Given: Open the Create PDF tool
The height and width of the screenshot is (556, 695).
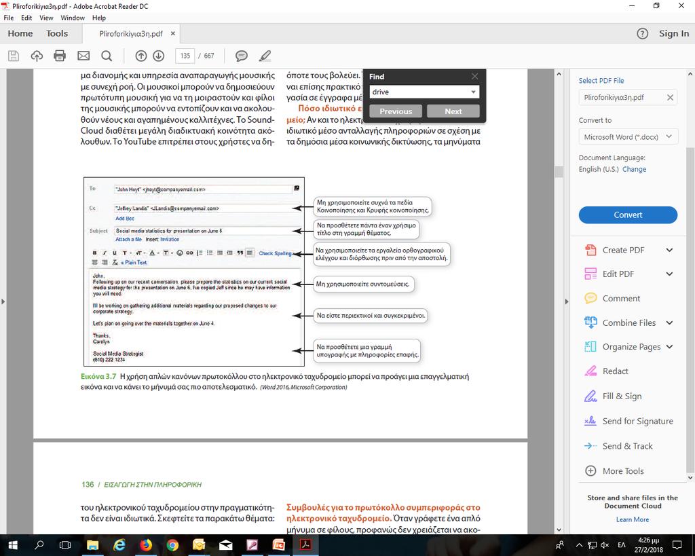Looking at the screenshot, I should tap(623, 250).
